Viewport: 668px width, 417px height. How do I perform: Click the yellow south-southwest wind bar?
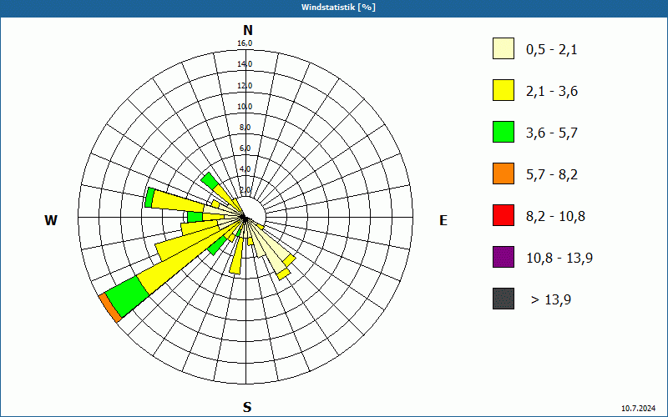(236, 256)
